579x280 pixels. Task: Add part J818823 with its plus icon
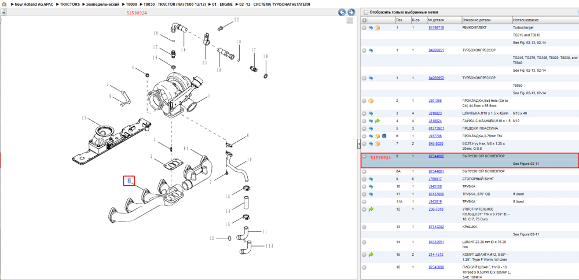coord(364,113)
